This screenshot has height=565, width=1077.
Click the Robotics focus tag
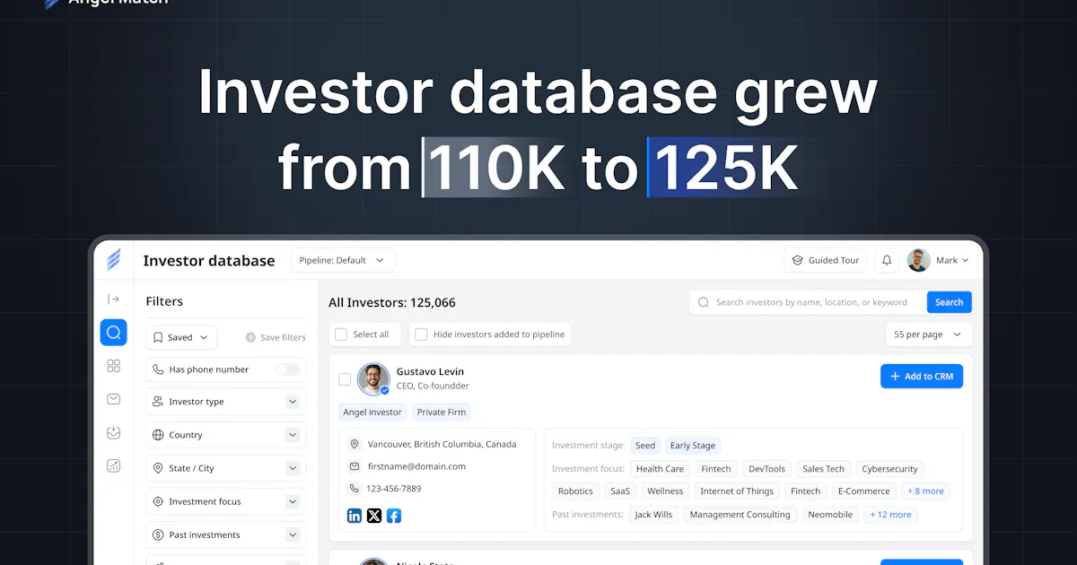point(575,491)
